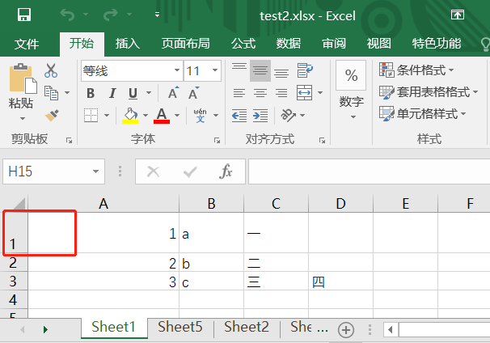Open the Name Box dropdown arrow
This screenshot has width=490, height=343.
pos(97,171)
